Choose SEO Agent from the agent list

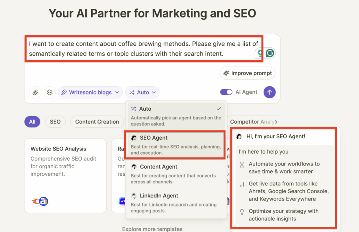tap(175, 145)
